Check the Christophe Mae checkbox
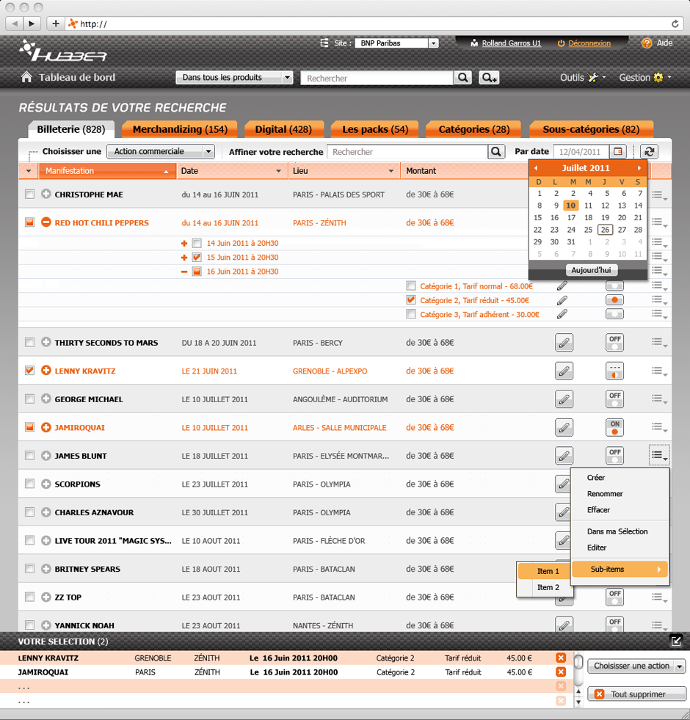Image resolution: width=690 pixels, height=720 pixels. click(30, 194)
